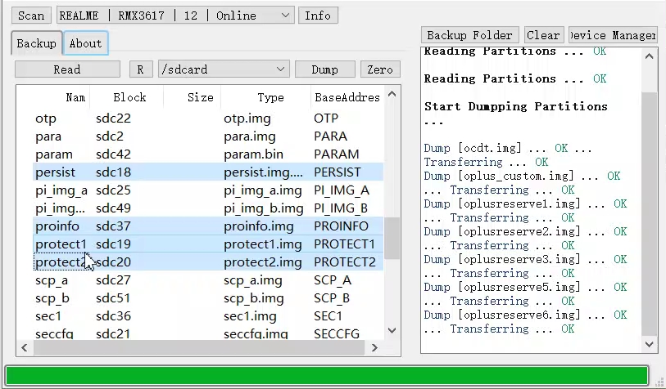This screenshot has width=666, height=389.
Task: Click the Read button
Action: pos(67,69)
